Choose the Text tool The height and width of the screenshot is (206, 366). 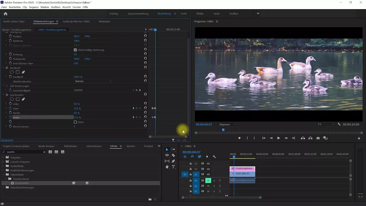[174, 167]
